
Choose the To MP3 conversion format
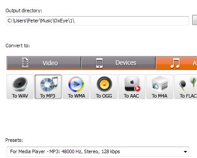(48, 87)
